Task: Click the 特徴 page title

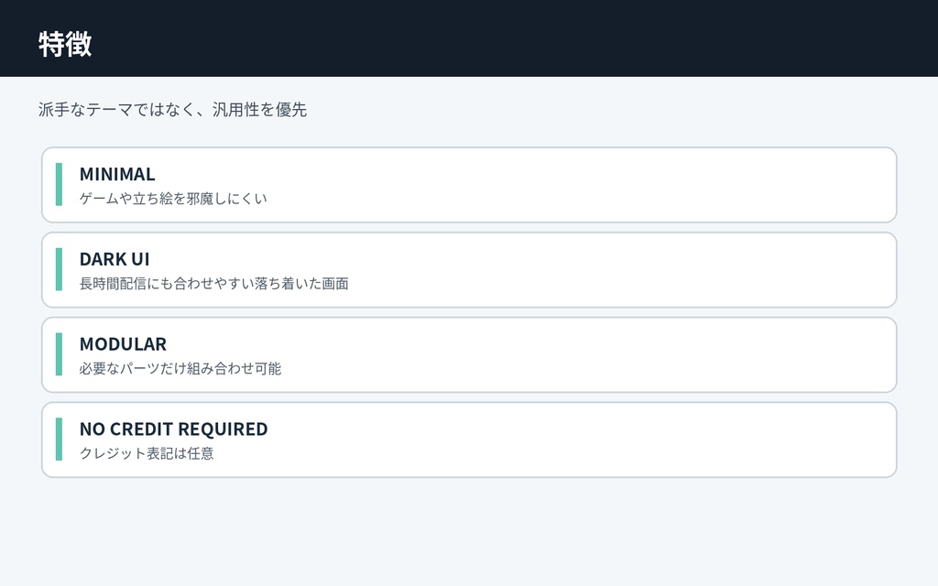Action: (65, 44)
